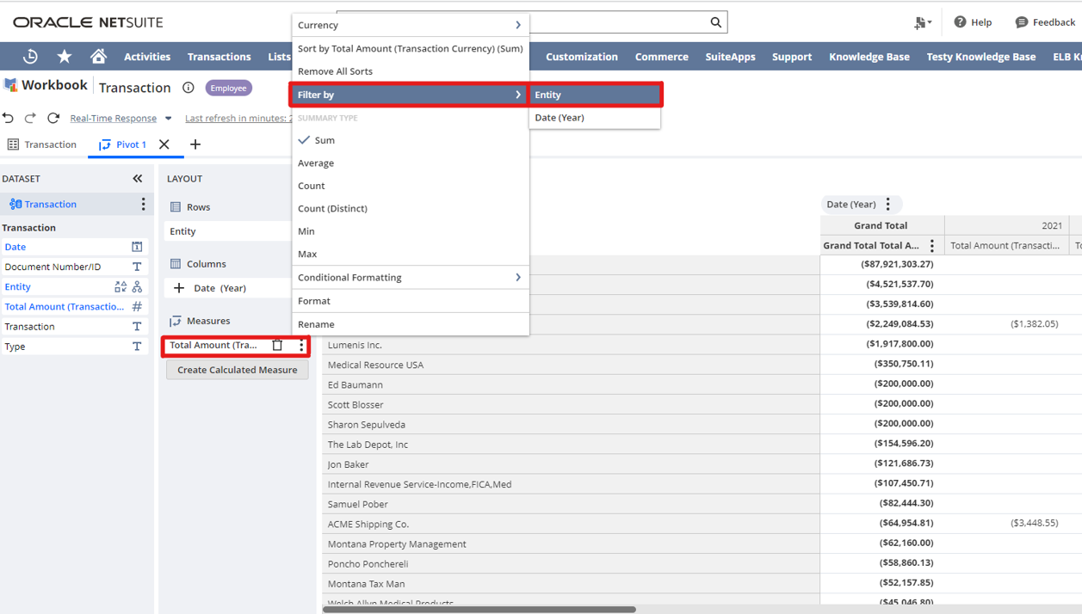This screenshot has width=1082, height=614.
Task: Undo the last action
Action: click(x=9, y=118)
